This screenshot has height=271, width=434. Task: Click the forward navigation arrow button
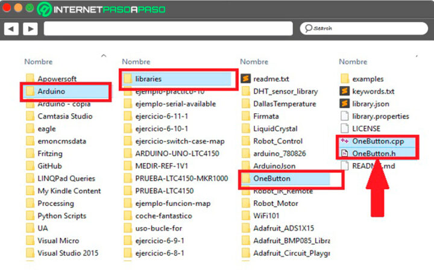[30, 28]
